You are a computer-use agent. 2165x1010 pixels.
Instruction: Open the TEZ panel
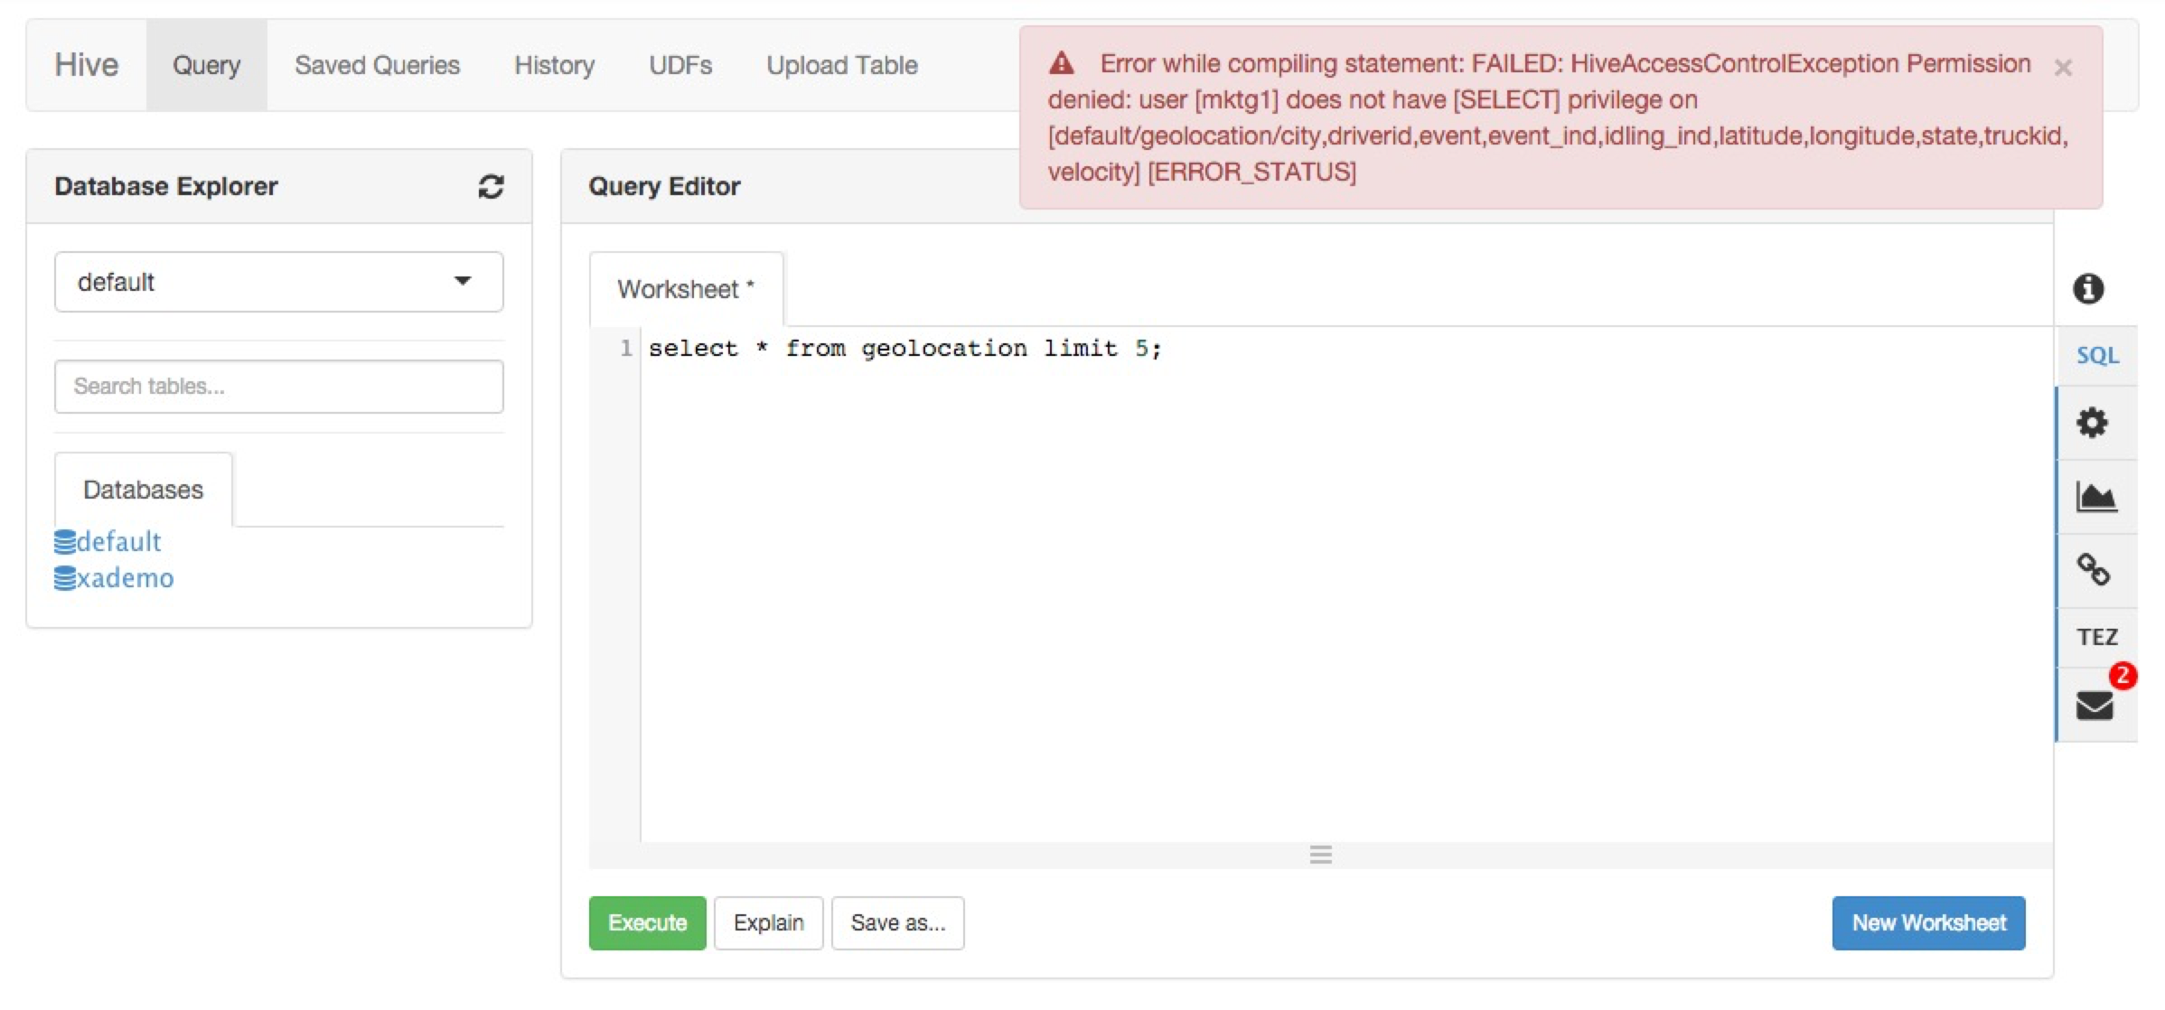(x=2096, y=637)
